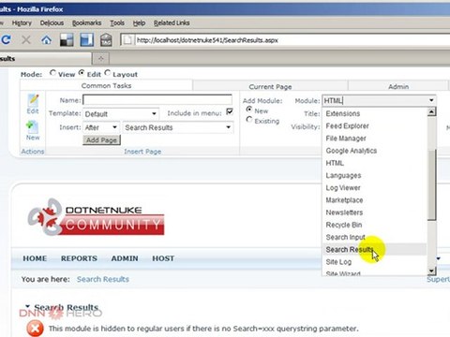Click the tag icon beside address bar
This screenshot has height=337, width=450.
(106, 40)
